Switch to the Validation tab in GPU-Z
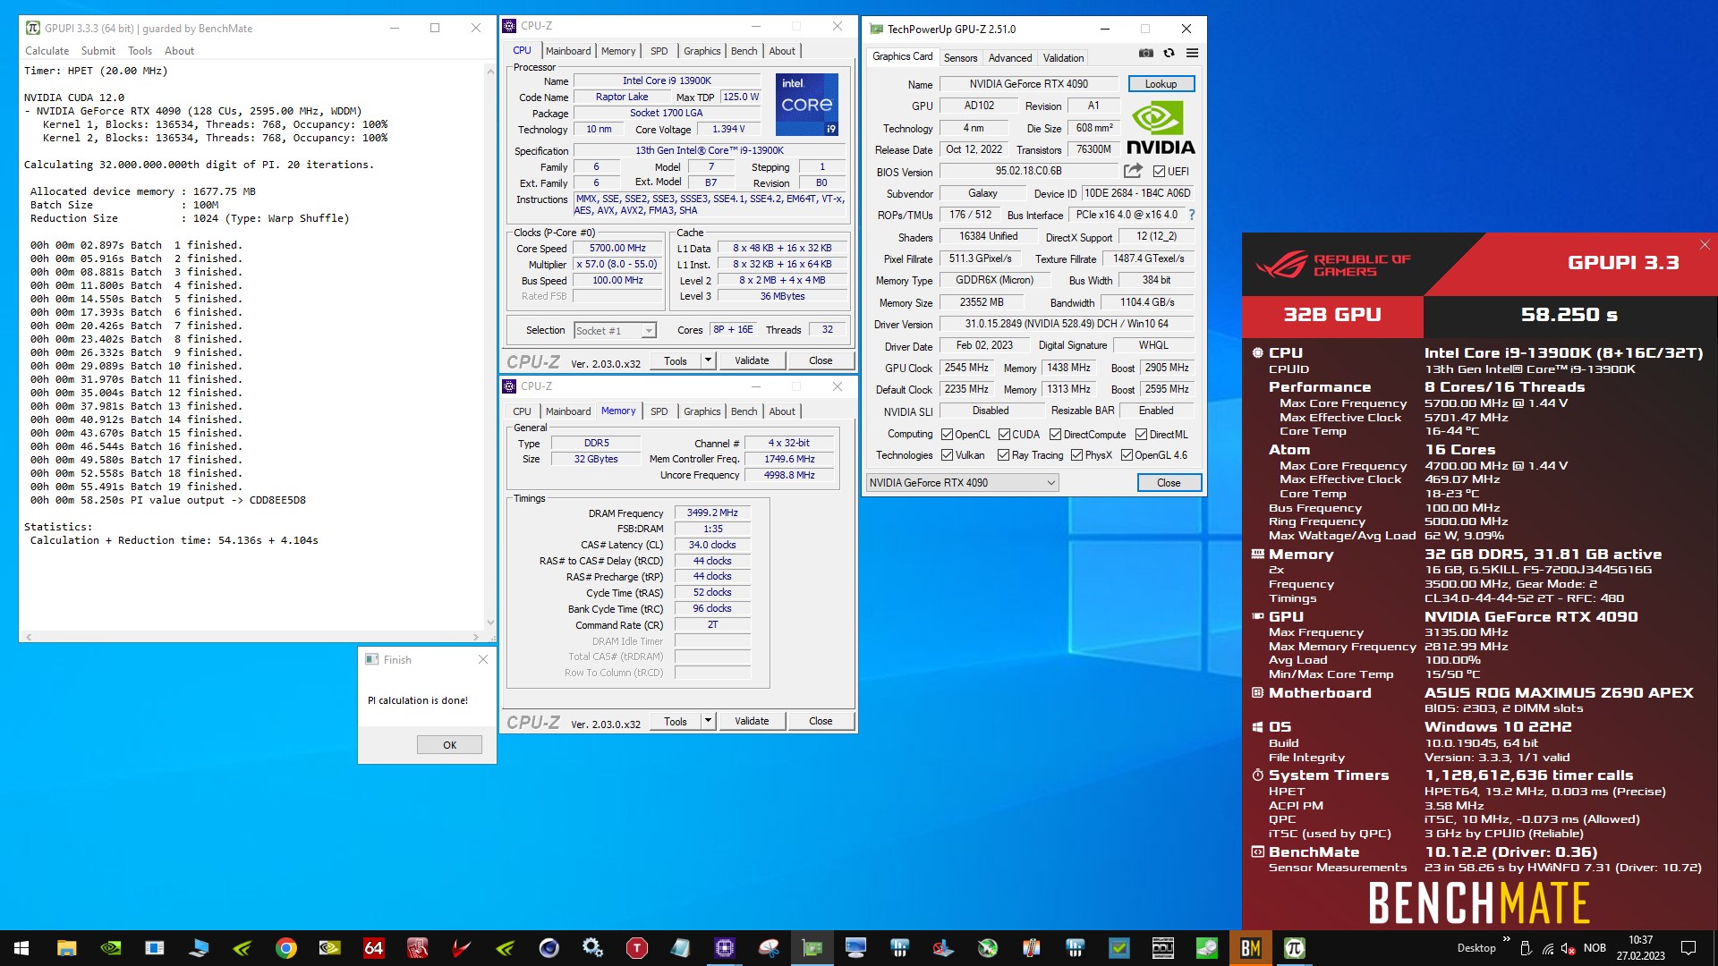This screenshot has height=966, width=1718. [1063, 58]
